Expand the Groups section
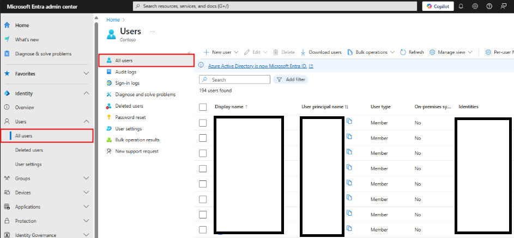The width and height of the screenshot is (514, 238). [86, 178]
